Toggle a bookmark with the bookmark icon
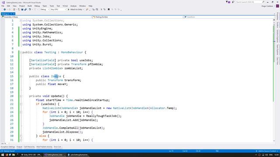The width and height of the screenshot is (280, 157). [108, 10]
